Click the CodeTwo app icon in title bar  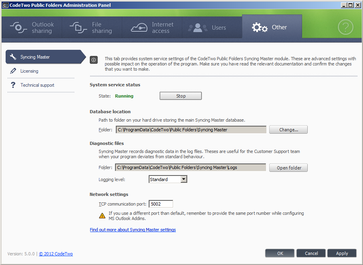(x=5, y=5)
